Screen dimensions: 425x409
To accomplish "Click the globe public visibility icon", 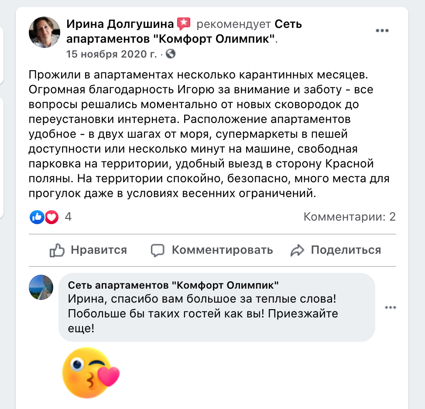I will point(171,54).
